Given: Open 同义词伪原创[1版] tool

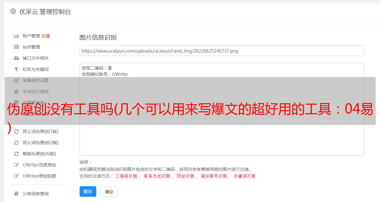Looking at the screenshot, I should click(x=40, y=131).
